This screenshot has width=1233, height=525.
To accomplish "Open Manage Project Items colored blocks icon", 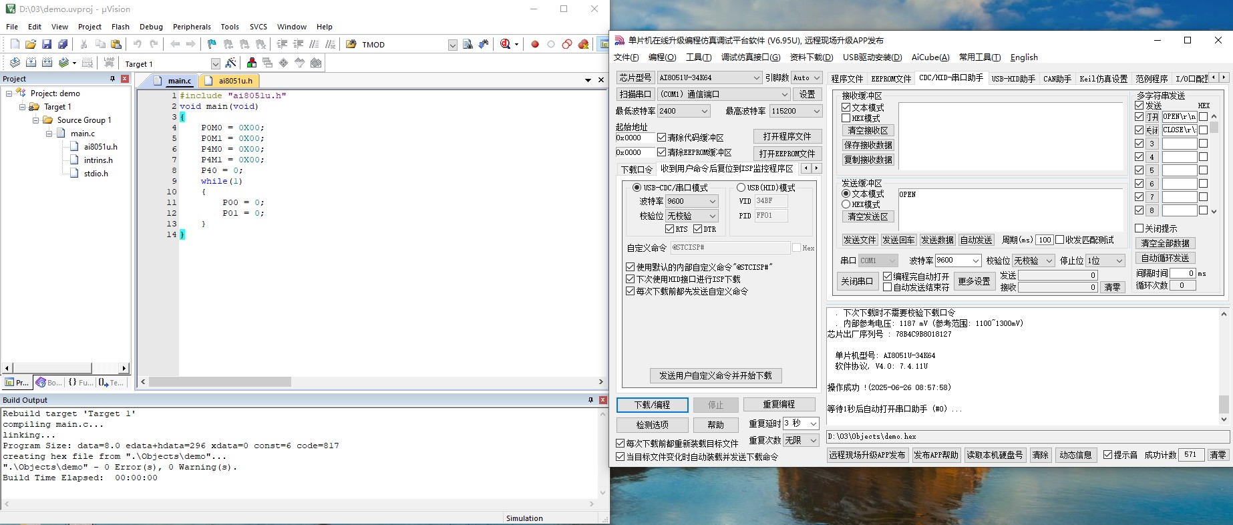I will (x=252, y=63).
